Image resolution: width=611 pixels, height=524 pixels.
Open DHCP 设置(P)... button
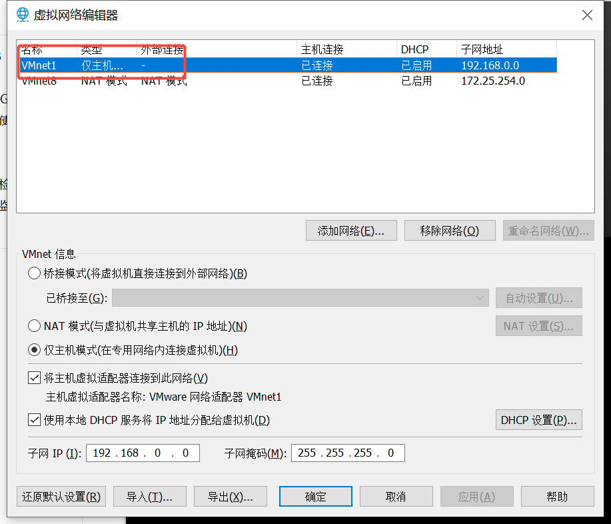[x=539, y=420]
